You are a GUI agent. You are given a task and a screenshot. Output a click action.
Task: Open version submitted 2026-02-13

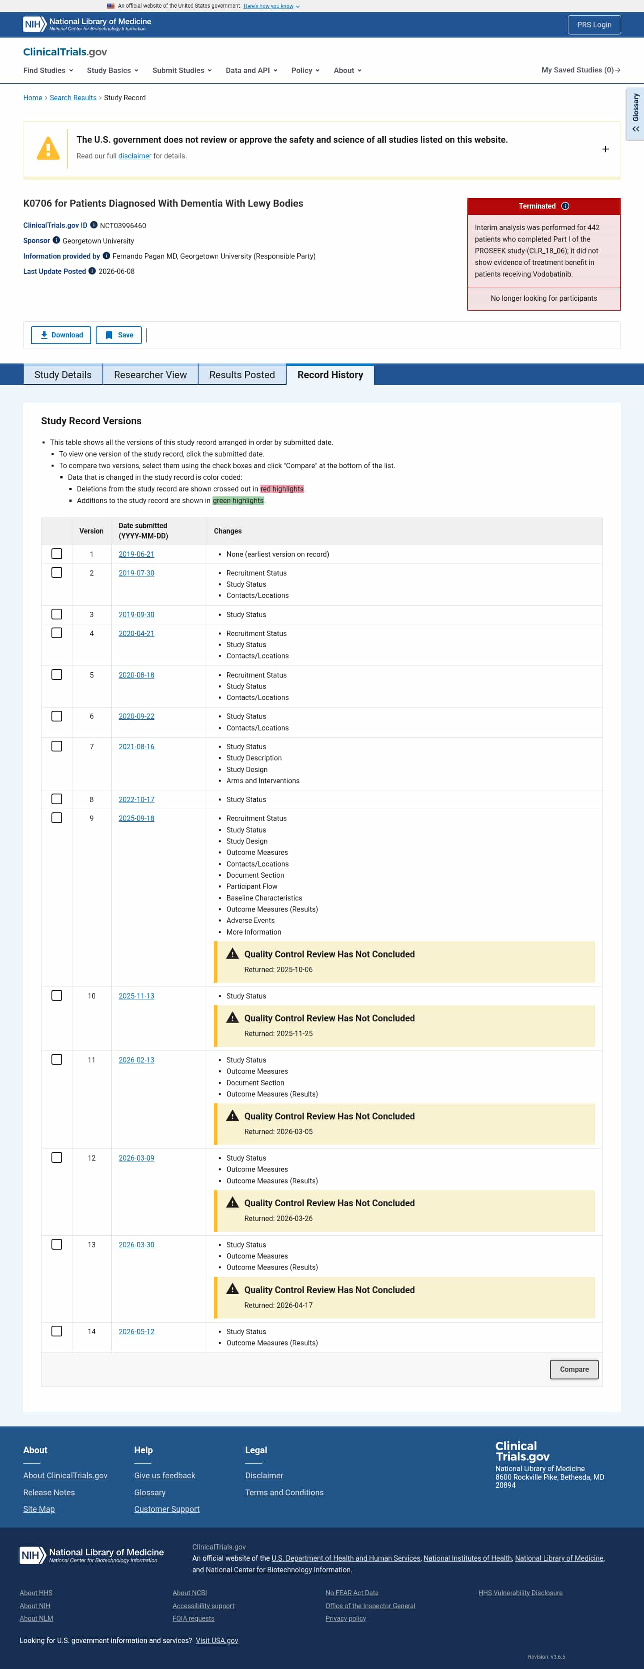(136, 1060)
